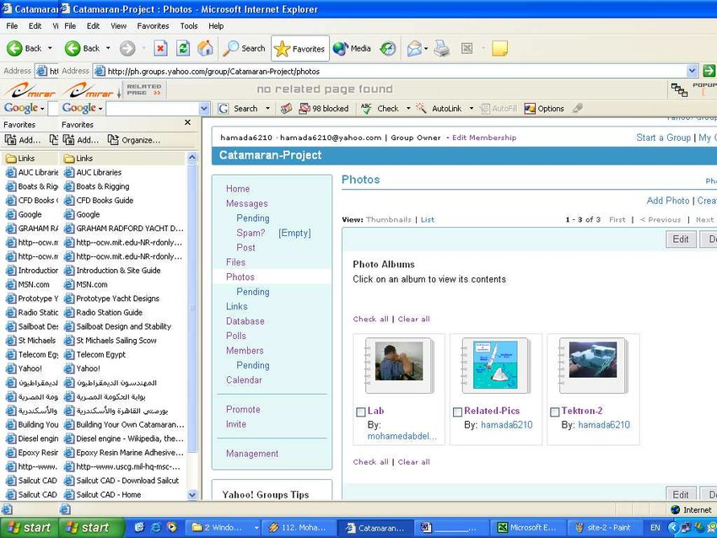
Task: Select AutoLink on the Google toolbar
Action: coord(447,108)
